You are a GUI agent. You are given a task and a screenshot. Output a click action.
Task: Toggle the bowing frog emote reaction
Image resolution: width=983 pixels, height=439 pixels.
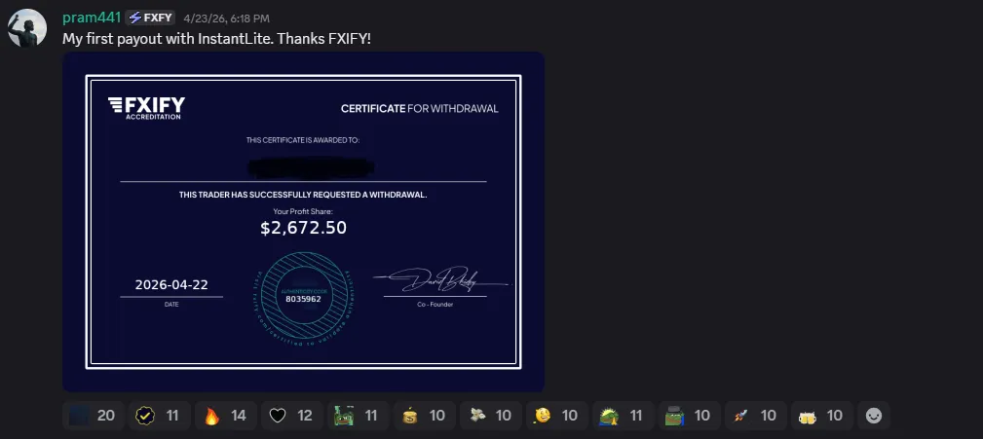click(624, 416)
